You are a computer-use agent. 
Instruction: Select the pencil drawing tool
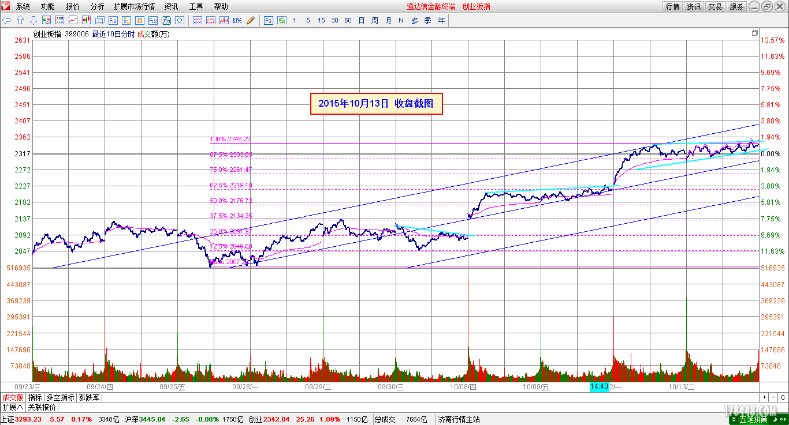[251, 20]
